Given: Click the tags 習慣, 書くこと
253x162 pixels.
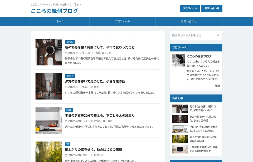Looking at the screenshot, I should pyautogui.click(x=103, y=53).
